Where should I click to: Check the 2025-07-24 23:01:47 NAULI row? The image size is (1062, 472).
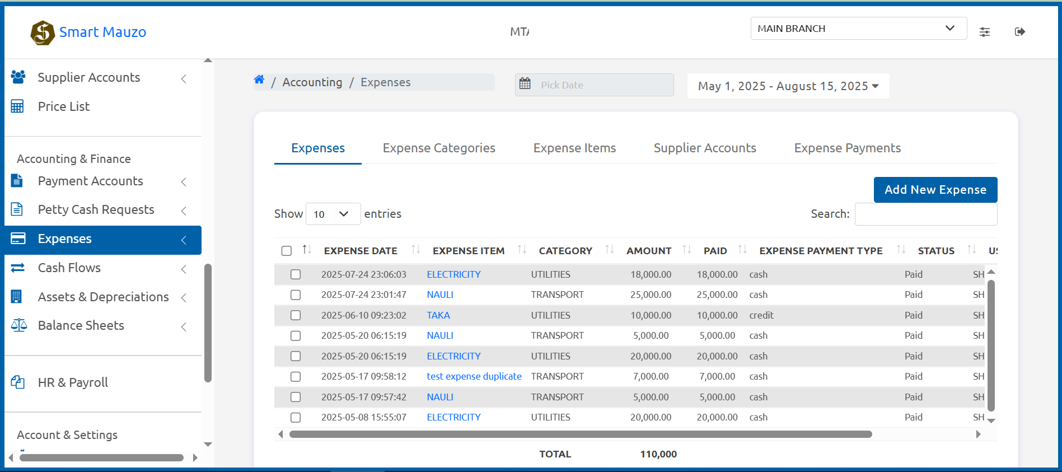[296, 295]
